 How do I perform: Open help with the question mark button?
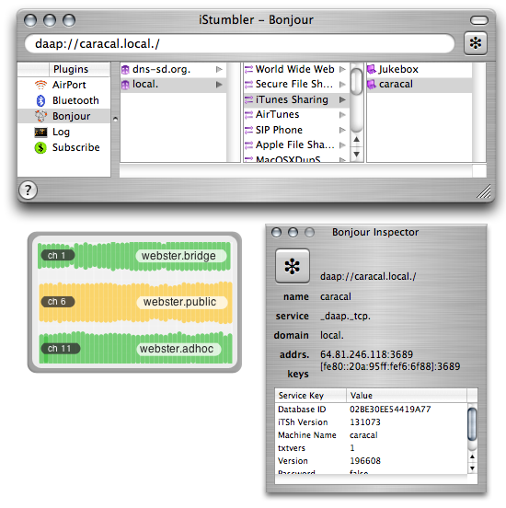28,190
